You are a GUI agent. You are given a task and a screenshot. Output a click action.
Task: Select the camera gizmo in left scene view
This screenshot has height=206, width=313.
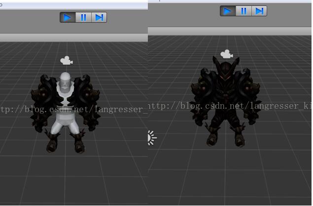tap(67, 60)
